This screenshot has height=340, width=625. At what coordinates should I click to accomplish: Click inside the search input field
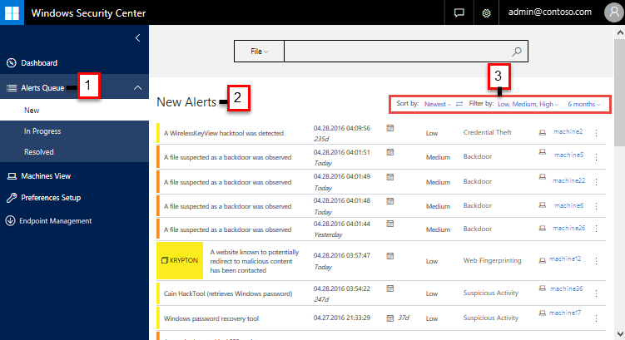[395, 52]
